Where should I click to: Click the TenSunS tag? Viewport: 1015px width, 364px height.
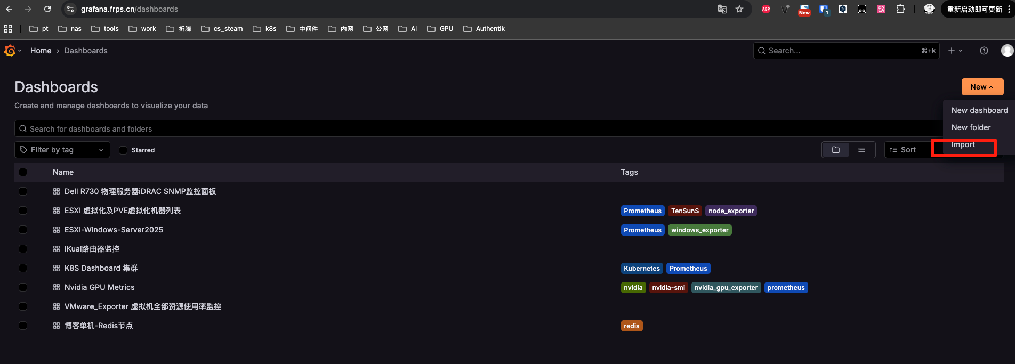(685, 211)
